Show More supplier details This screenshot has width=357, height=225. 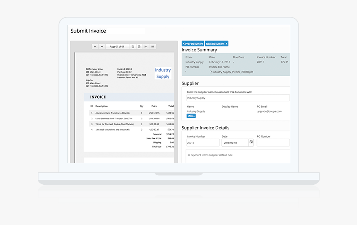click(191, 116)
